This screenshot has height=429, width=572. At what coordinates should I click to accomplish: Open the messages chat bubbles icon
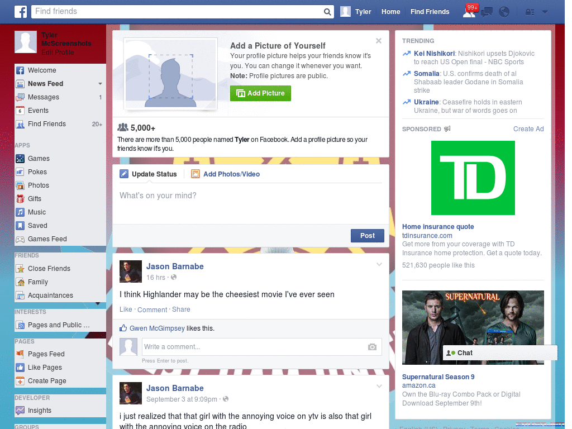click(487, 12)
